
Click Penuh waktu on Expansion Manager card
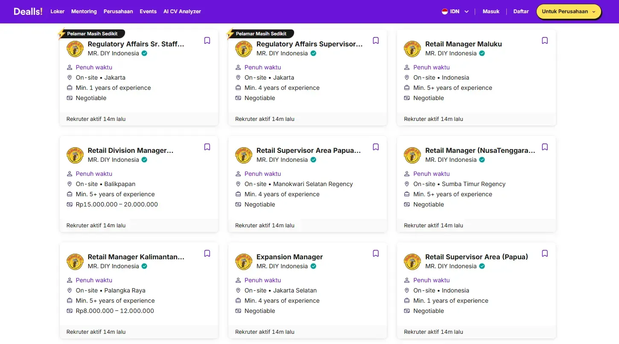pyautogui.click(x=263, y=280)
